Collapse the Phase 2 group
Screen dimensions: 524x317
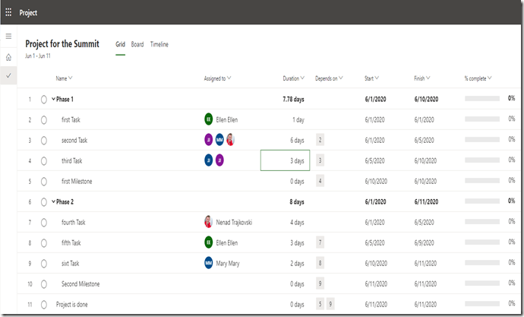coord(53,201)
